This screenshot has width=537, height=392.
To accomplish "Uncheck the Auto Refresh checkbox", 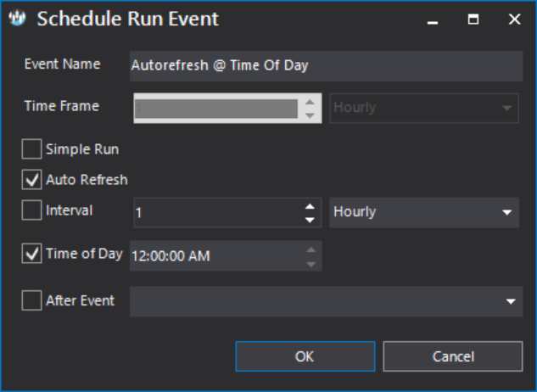I will [31, 180].
